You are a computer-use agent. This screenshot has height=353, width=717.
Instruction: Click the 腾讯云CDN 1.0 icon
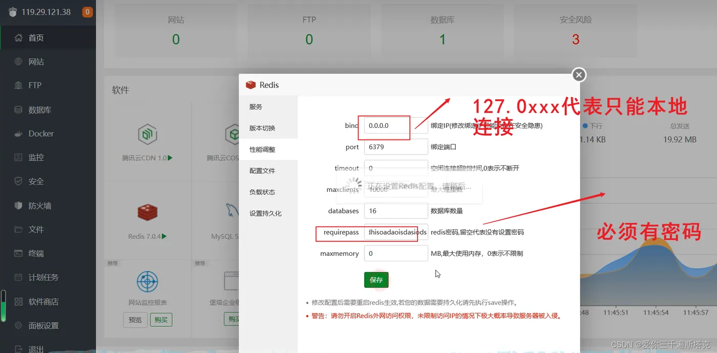click(x=147, y=135)
